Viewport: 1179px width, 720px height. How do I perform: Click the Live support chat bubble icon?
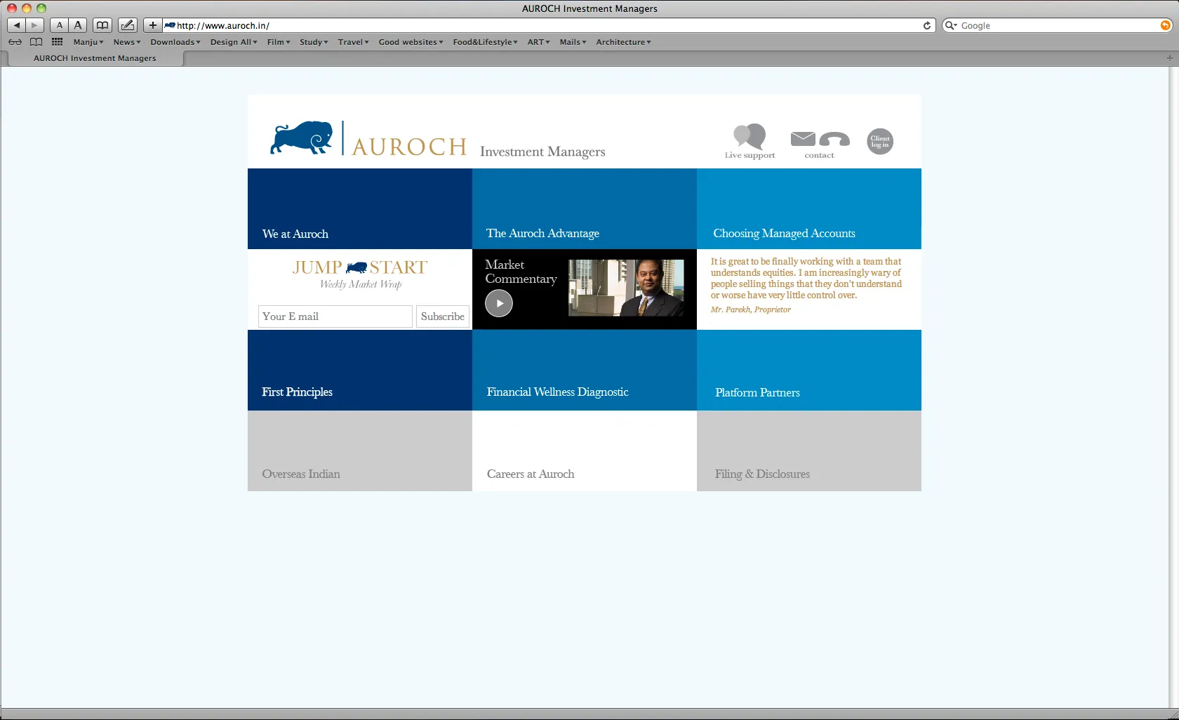tap(750, 135)
